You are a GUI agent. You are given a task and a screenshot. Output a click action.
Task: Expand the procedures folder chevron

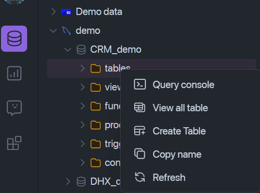82,125
